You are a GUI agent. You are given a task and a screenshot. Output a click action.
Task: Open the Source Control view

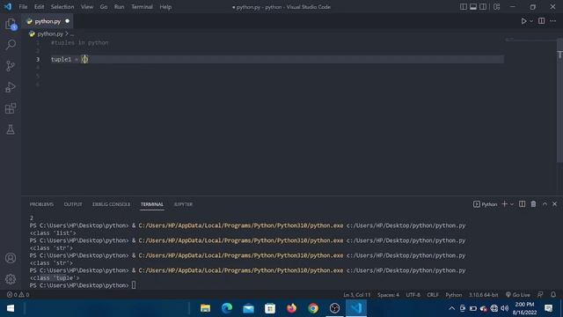11,66
